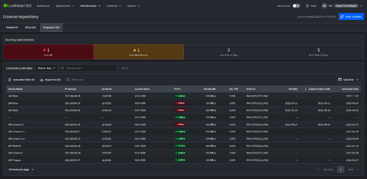This screenshot has width=367, height=179.
Task: Open the Infrastructure menu
Action: point(90,6)
